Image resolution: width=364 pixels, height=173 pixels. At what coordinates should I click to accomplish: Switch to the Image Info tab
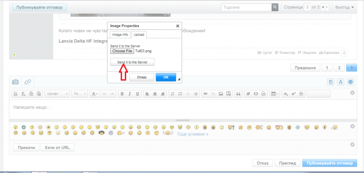point(120,34)
